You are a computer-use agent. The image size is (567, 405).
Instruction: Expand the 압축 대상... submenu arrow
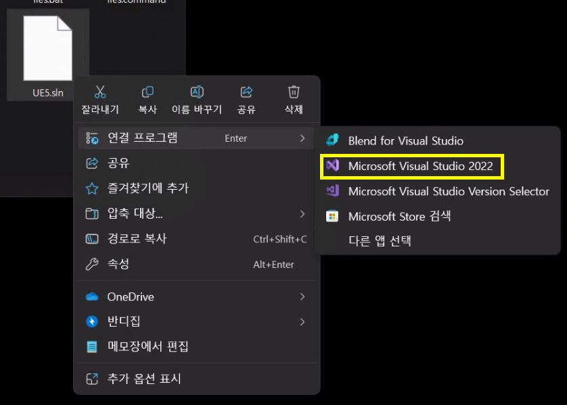pyautogui.click(x=302, y=214)
